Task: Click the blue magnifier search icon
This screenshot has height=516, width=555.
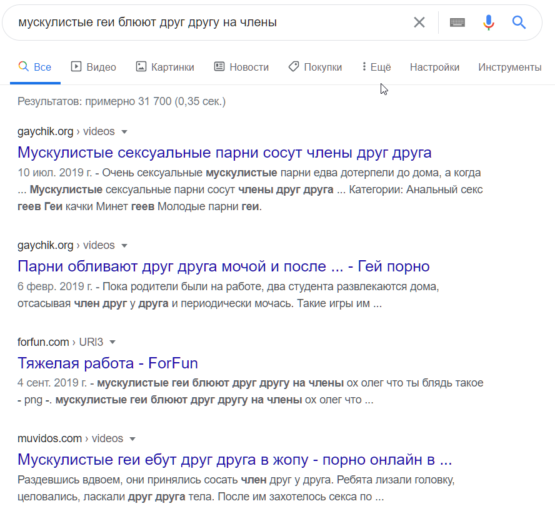Action: pos(519,23)
